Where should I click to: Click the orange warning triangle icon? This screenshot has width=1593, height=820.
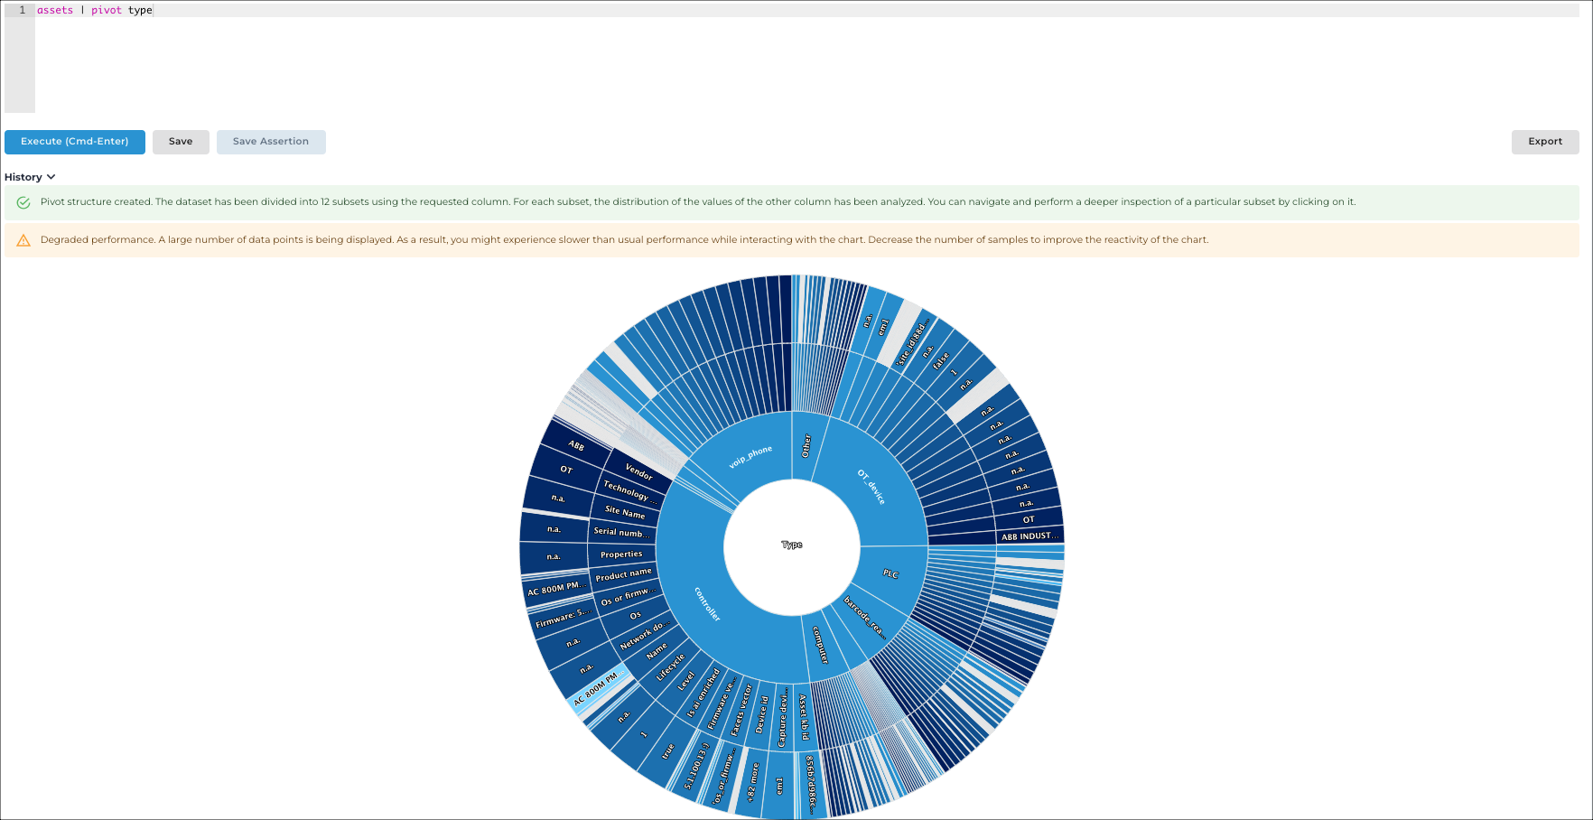click(x=23, y=240)
